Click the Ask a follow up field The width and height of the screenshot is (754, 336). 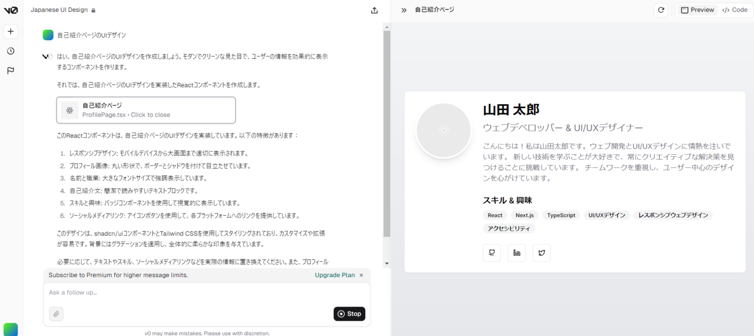206,293
